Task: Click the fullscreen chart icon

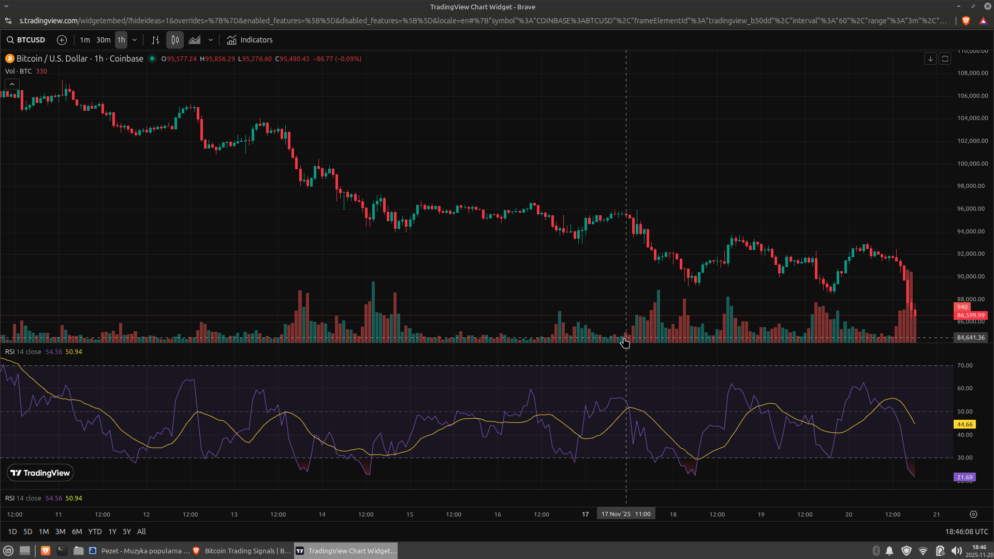Action: [x=945, y=59]
